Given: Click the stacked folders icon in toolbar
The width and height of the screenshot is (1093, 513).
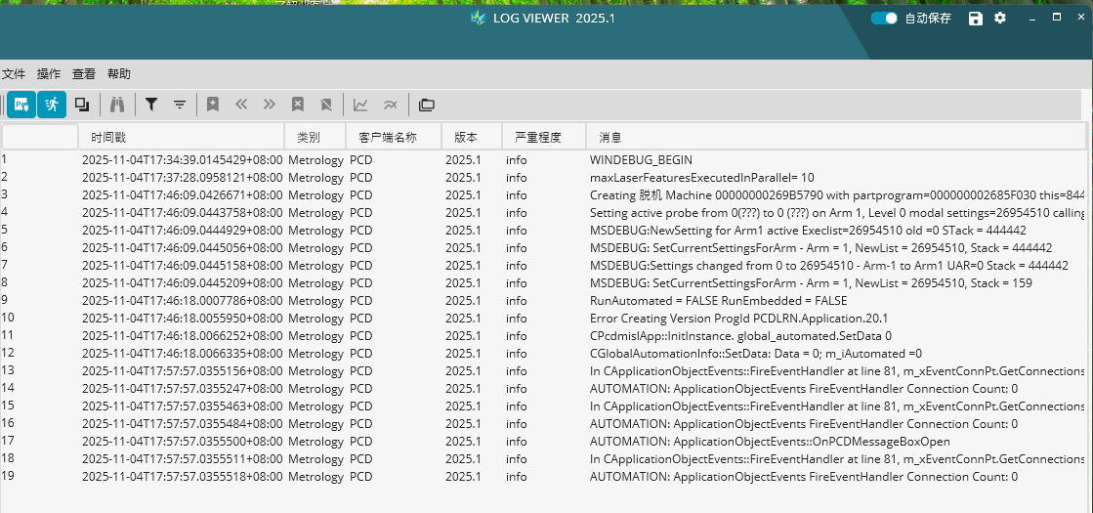Looking at the screenshot, I should [426, 105].
